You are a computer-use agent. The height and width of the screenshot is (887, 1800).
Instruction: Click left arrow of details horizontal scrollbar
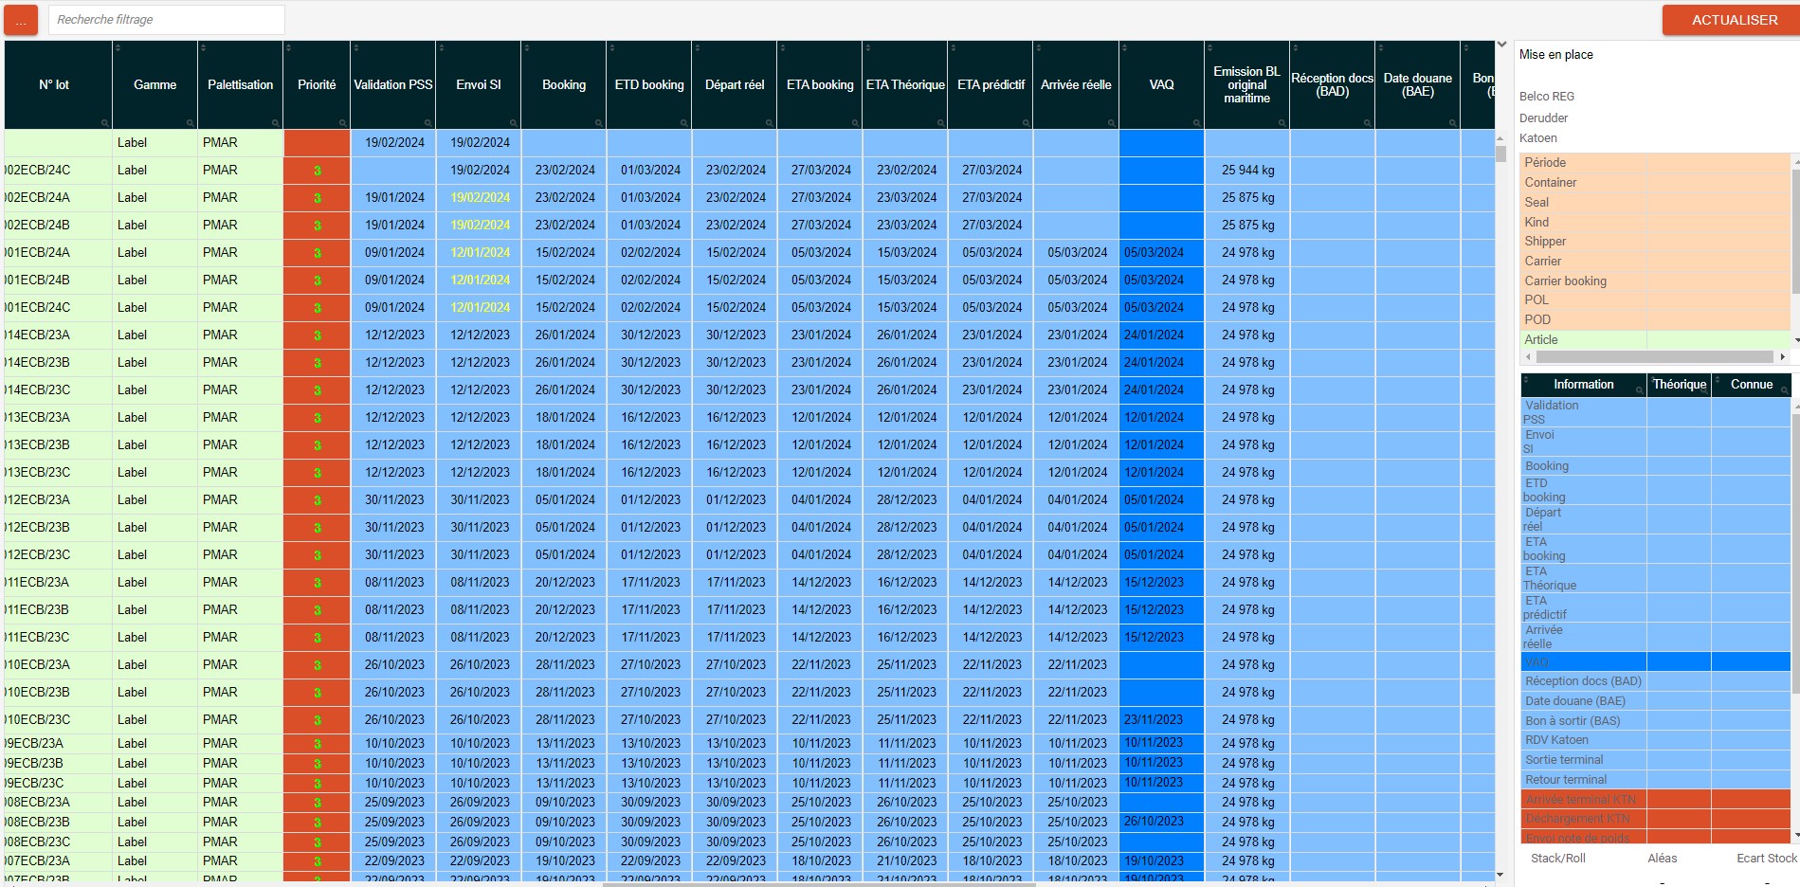pyautogui.click(x=1527, y=357)
